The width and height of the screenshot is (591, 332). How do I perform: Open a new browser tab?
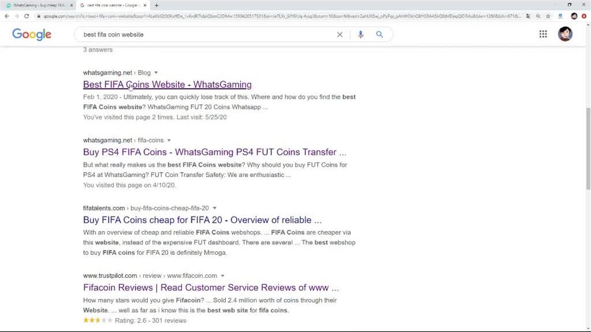(x=157, y=5)
